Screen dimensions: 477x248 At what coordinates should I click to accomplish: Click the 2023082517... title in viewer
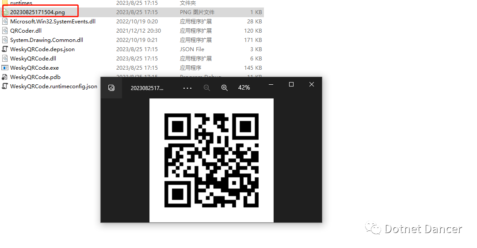(x=147, y=88)
